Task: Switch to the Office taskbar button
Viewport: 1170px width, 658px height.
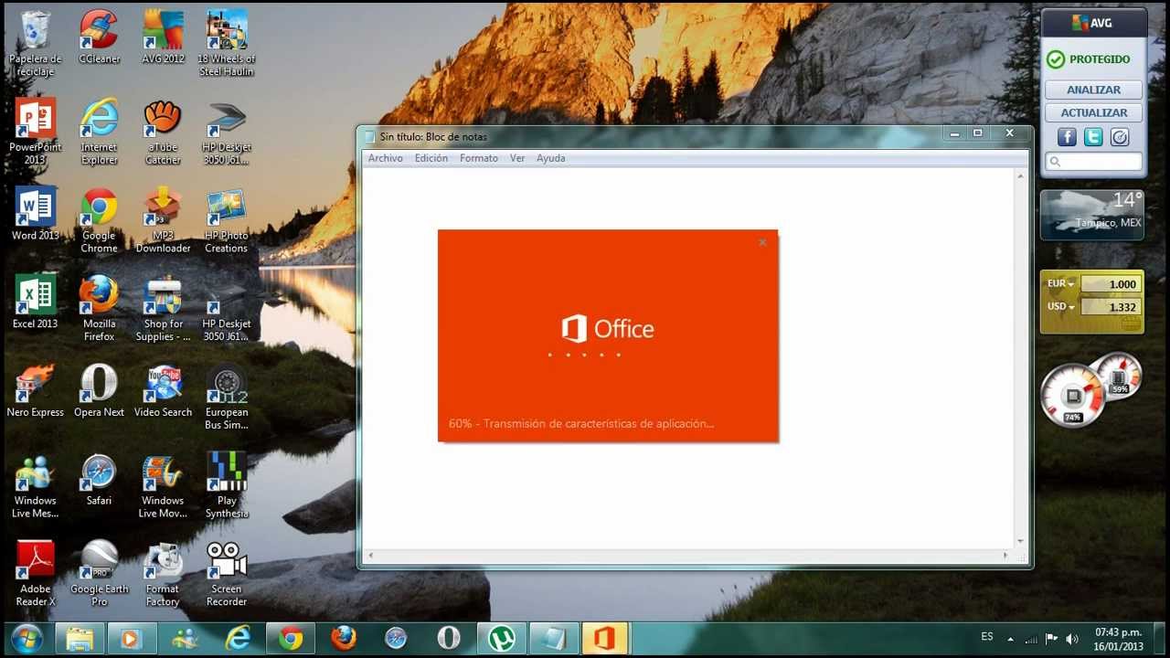Action: coord(604,638)
